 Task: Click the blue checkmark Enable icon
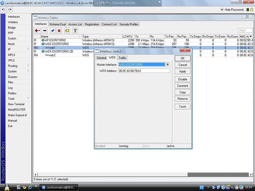coord(53,31)
